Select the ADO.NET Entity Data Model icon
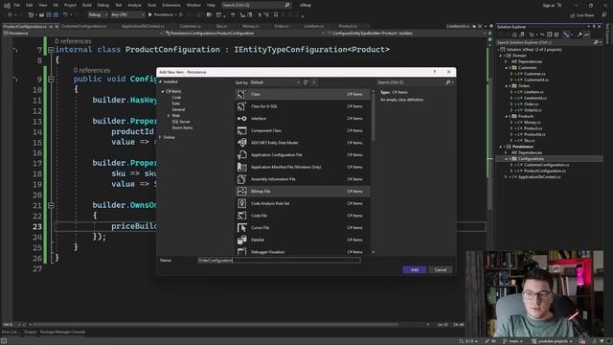Screen dimensions: 613x345 (x=242, y=143)
